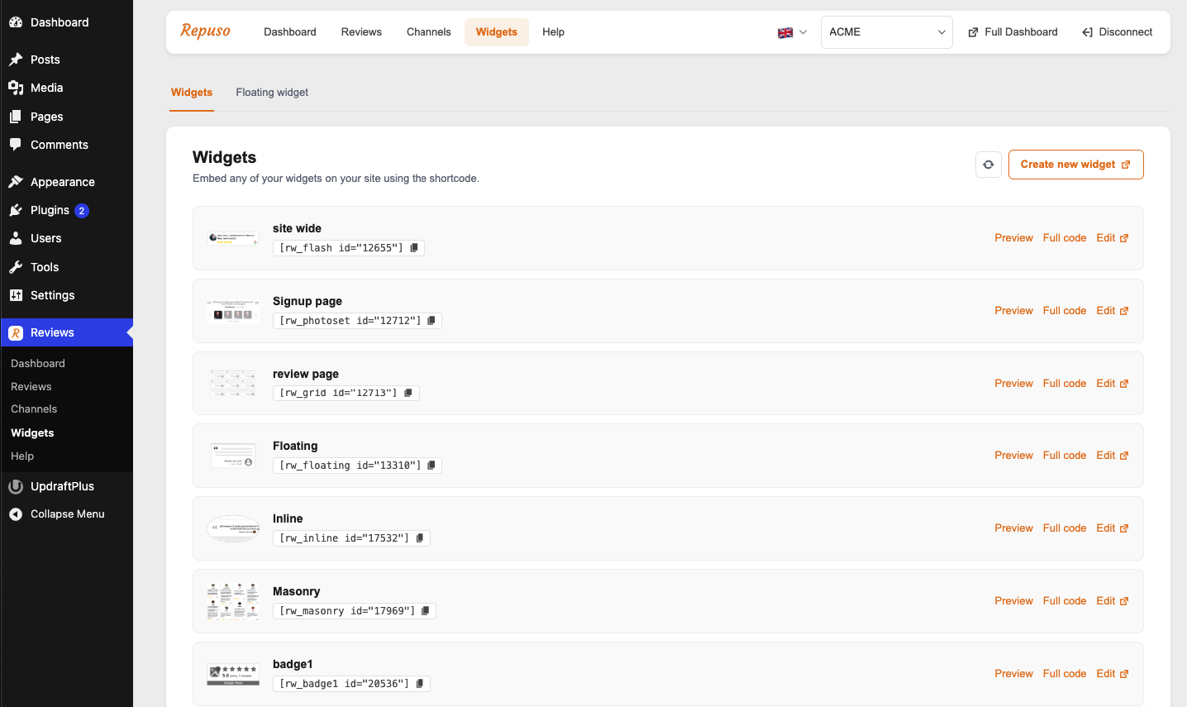
Task: Edit the Inline widget
Action: click(x=1113, y=528)
